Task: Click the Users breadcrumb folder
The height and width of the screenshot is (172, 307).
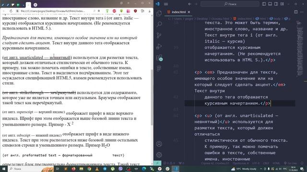Action: point(178,19)
